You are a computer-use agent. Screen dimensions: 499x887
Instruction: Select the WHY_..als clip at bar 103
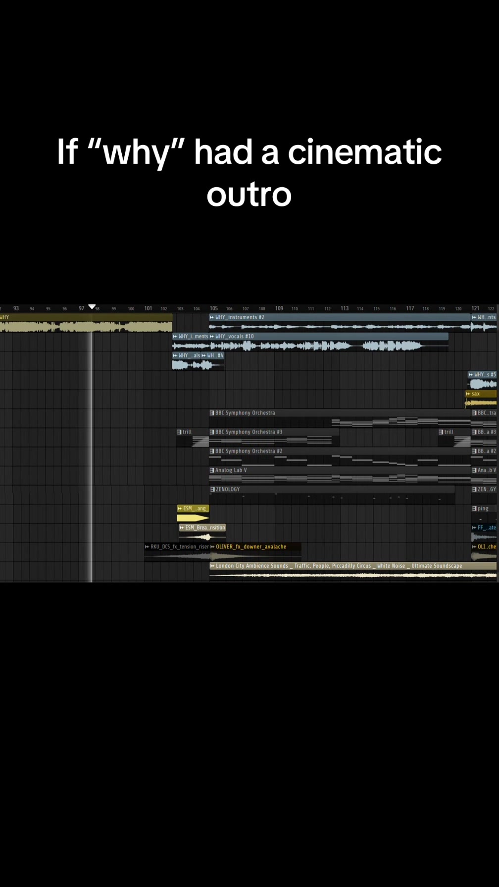(187, 361)
